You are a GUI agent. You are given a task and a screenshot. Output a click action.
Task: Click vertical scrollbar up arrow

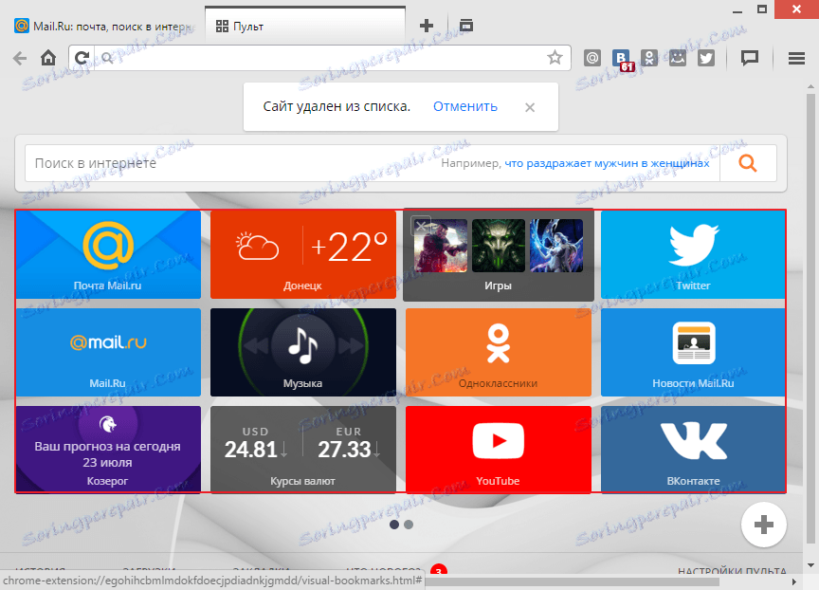pyautogui.click(x=810, y=86)
